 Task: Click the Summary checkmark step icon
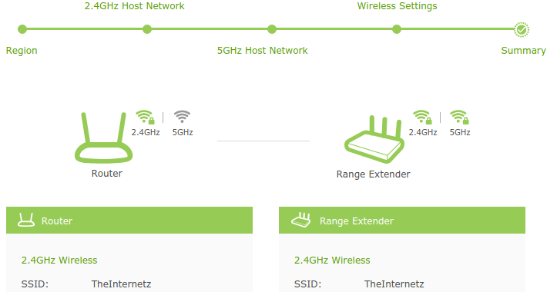pos(522,29)
